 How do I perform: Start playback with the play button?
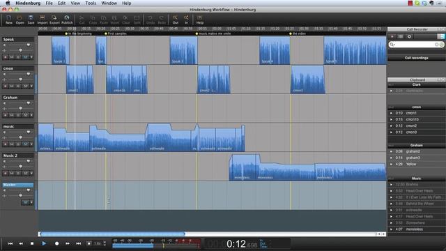coord(44,243)
